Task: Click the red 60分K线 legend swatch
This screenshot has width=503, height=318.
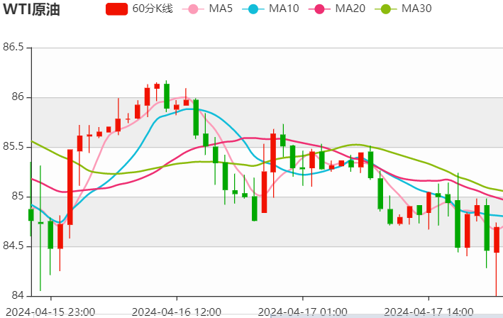Action: 117,9
